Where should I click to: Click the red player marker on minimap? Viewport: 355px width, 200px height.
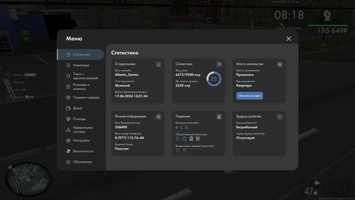click(x=28, y=180)
